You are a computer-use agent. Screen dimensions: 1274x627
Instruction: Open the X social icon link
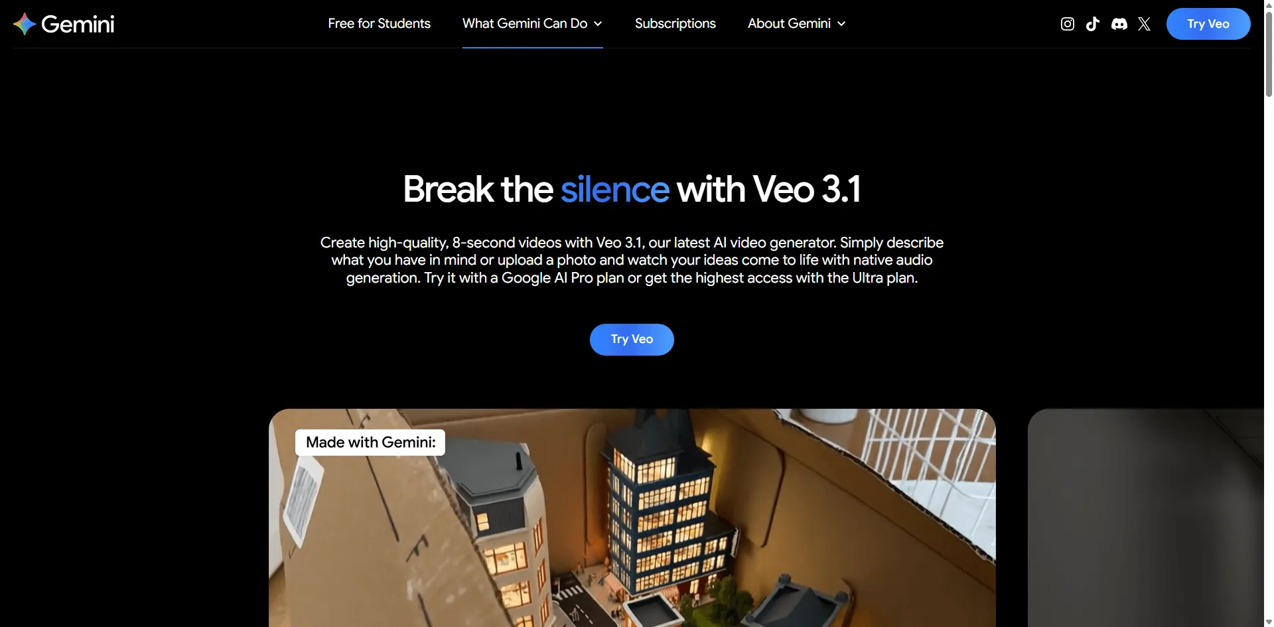pos(1144,24)
